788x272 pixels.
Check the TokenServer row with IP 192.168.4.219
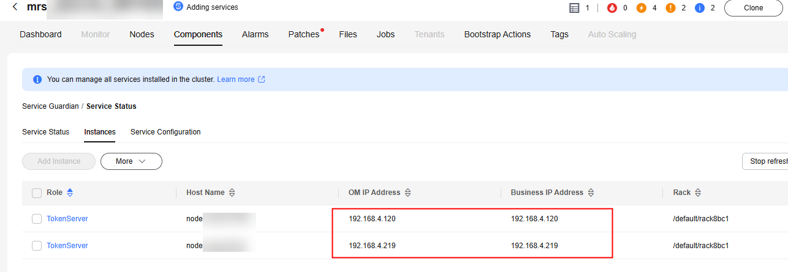coord(37,246)
